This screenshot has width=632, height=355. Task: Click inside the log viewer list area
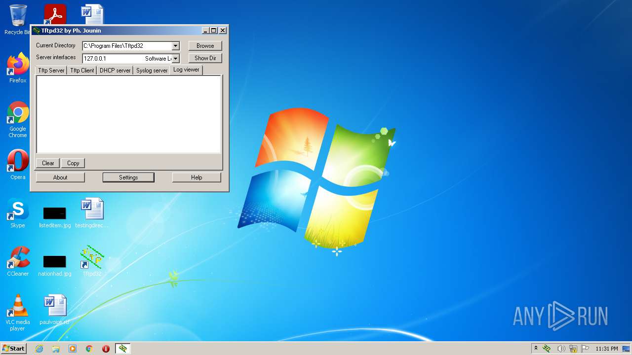tap(128, 114)
